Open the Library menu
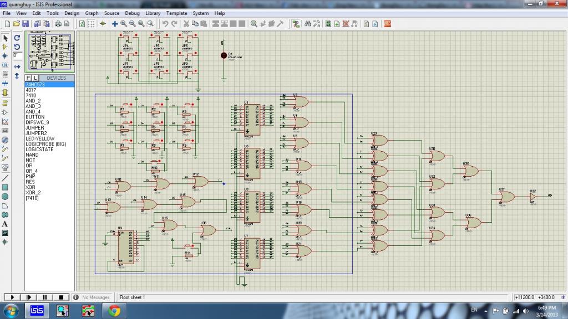This screenshot has width=568, height=319. pos(153,13)
